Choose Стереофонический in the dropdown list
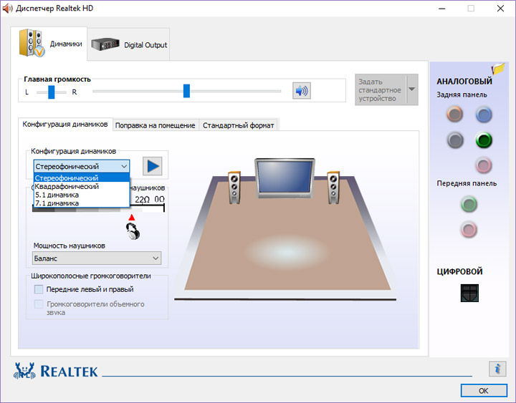This screenshot has width=516, height=403. pos(82,178)
